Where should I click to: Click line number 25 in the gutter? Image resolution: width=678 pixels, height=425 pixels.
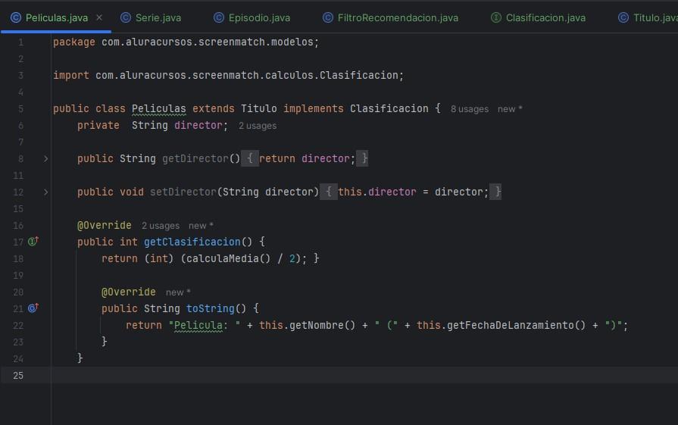17,376
